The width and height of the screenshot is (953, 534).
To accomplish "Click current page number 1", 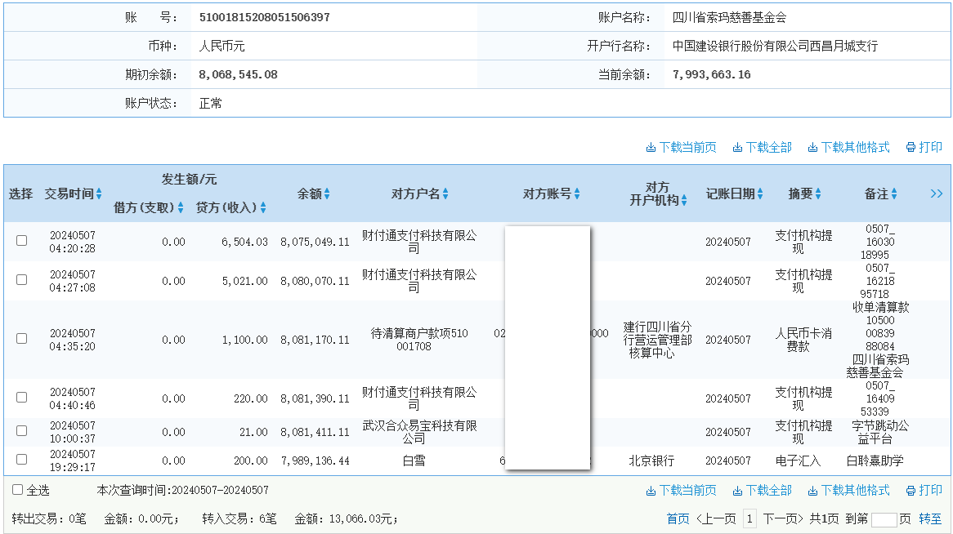I will (749, 518).
